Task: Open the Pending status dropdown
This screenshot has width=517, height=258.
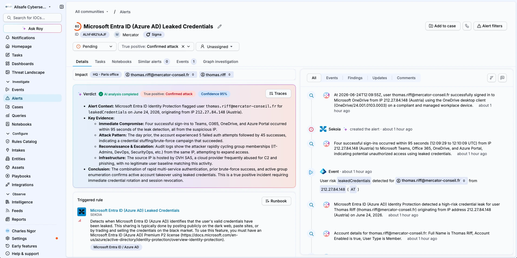Action: pyautogui.click(x=95, y=46)
